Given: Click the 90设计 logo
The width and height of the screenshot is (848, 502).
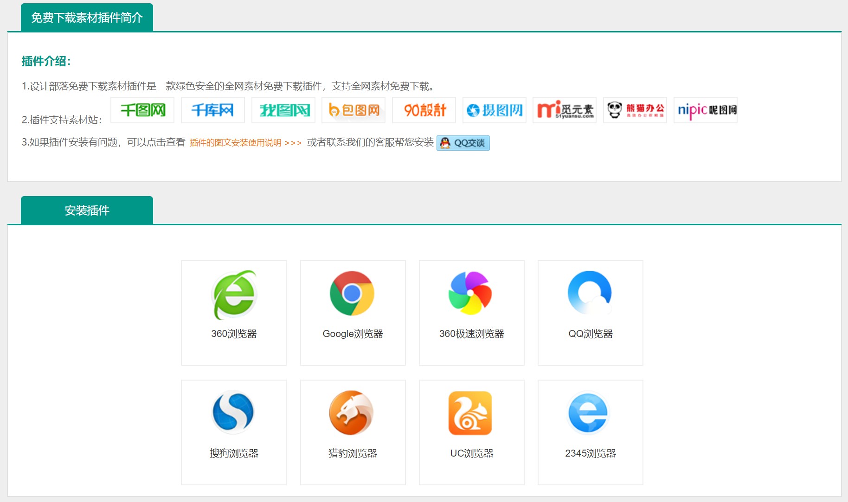Looking at the screenshot, I should click(424, 110).
